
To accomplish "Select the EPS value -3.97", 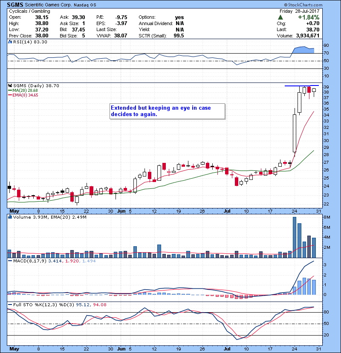I will tap(121, 23).
